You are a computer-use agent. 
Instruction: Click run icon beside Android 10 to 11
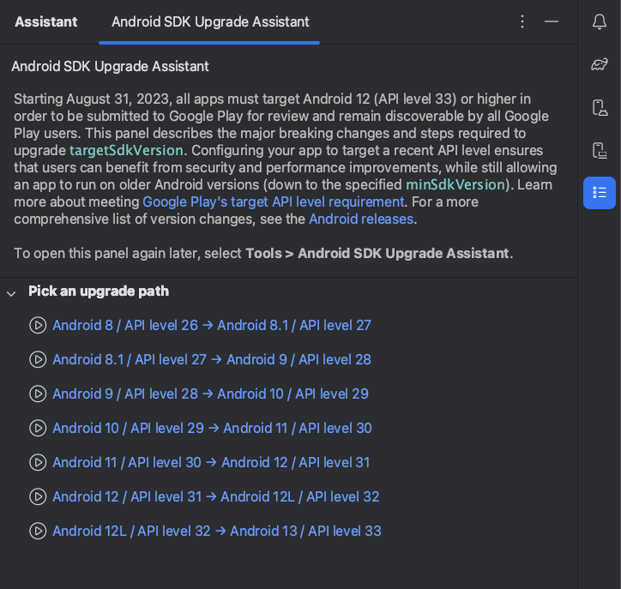(x=38, y=429)
